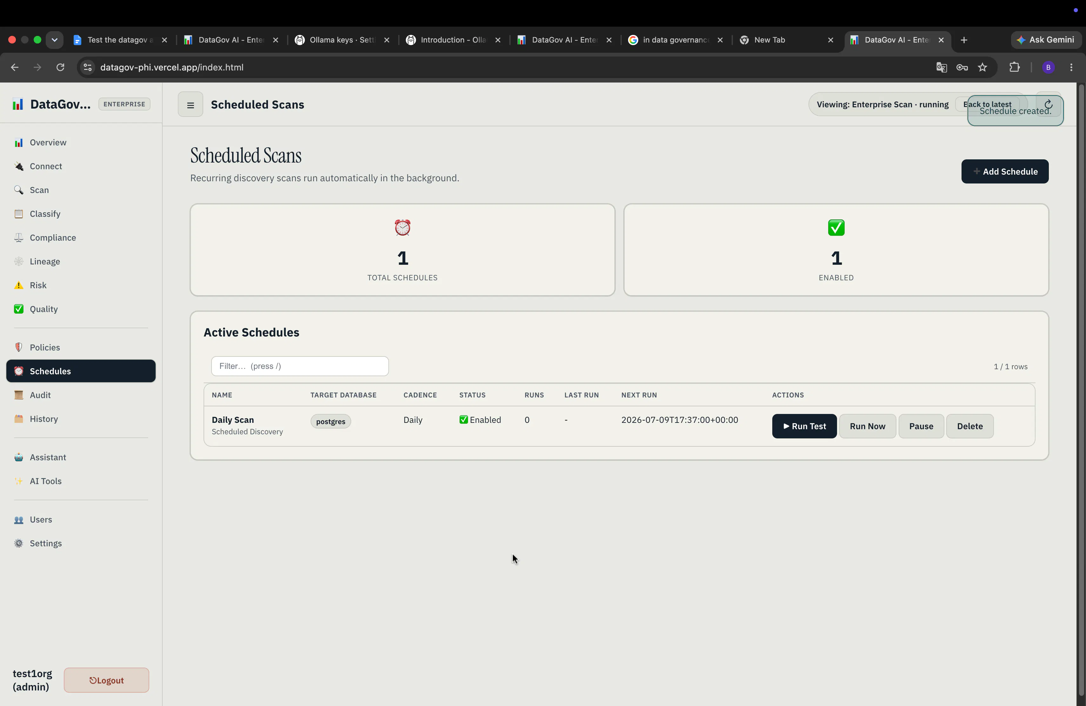Open Policies in sidebar

click(x=81, y=348)
